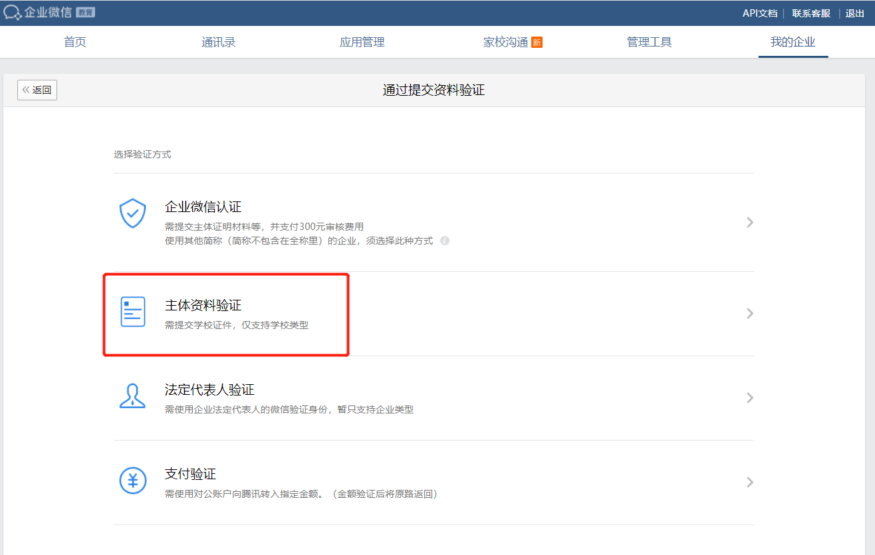875x555 pixels.
Task: Expand the 支付验证 row chevron
Action: pyautogui.click(x=750, y=482)
